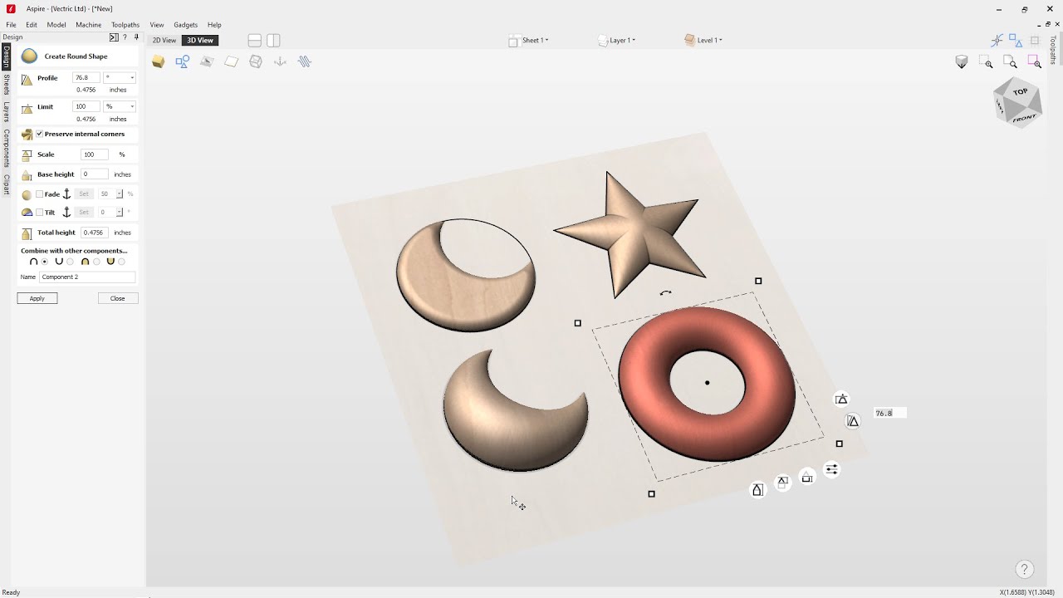Screen dimensions: 1063x598
Task: Click the Apply button
Action: [x=37, y=298]
